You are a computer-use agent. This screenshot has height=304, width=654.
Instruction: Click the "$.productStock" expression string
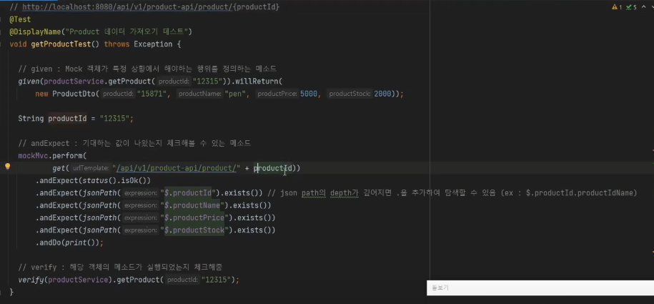[x=194, y=230]
